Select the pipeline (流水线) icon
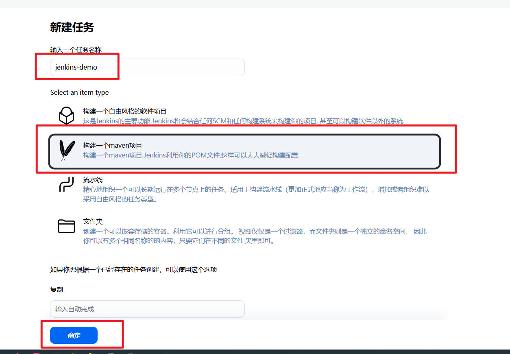 (x=66, y=185)
